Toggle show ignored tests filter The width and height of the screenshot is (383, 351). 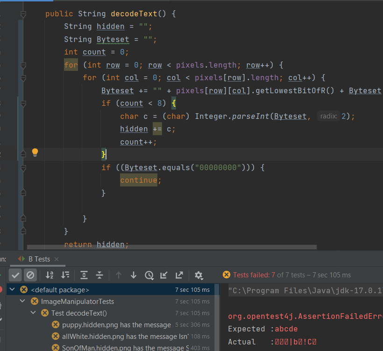pos(30,275)
